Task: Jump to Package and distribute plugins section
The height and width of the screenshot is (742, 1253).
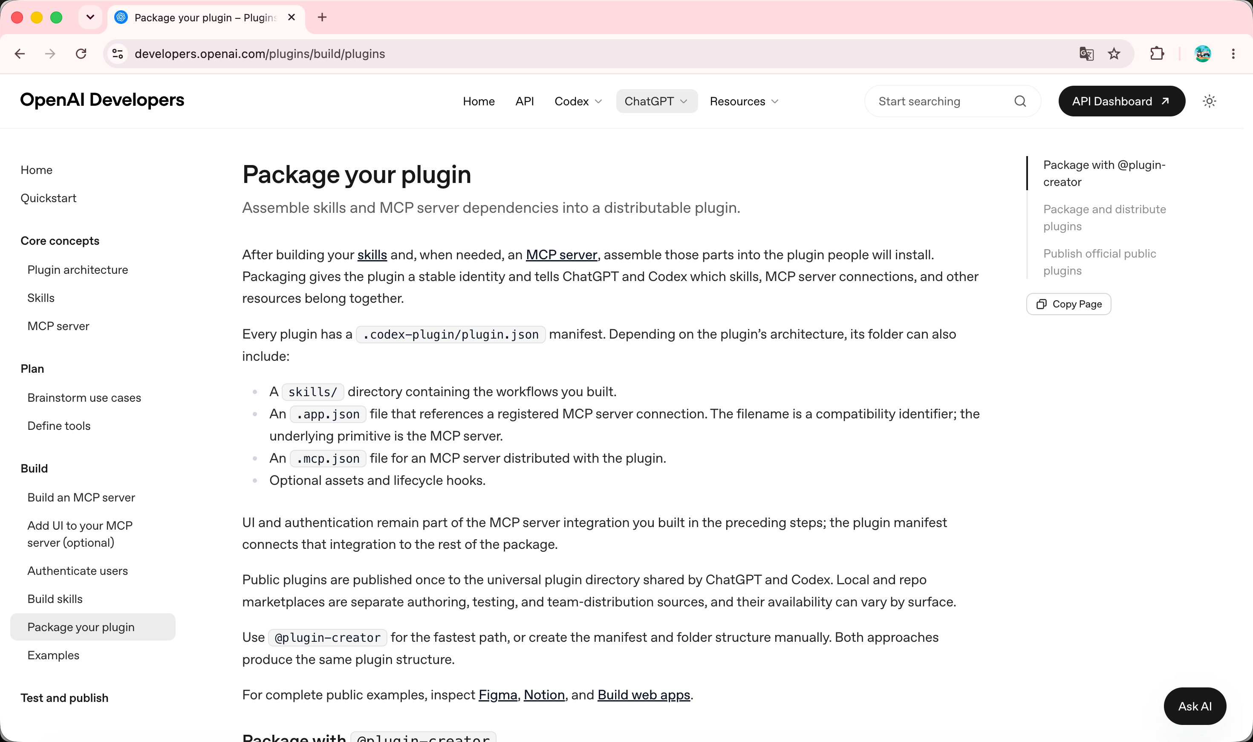Action: [x=1105, y=218]
